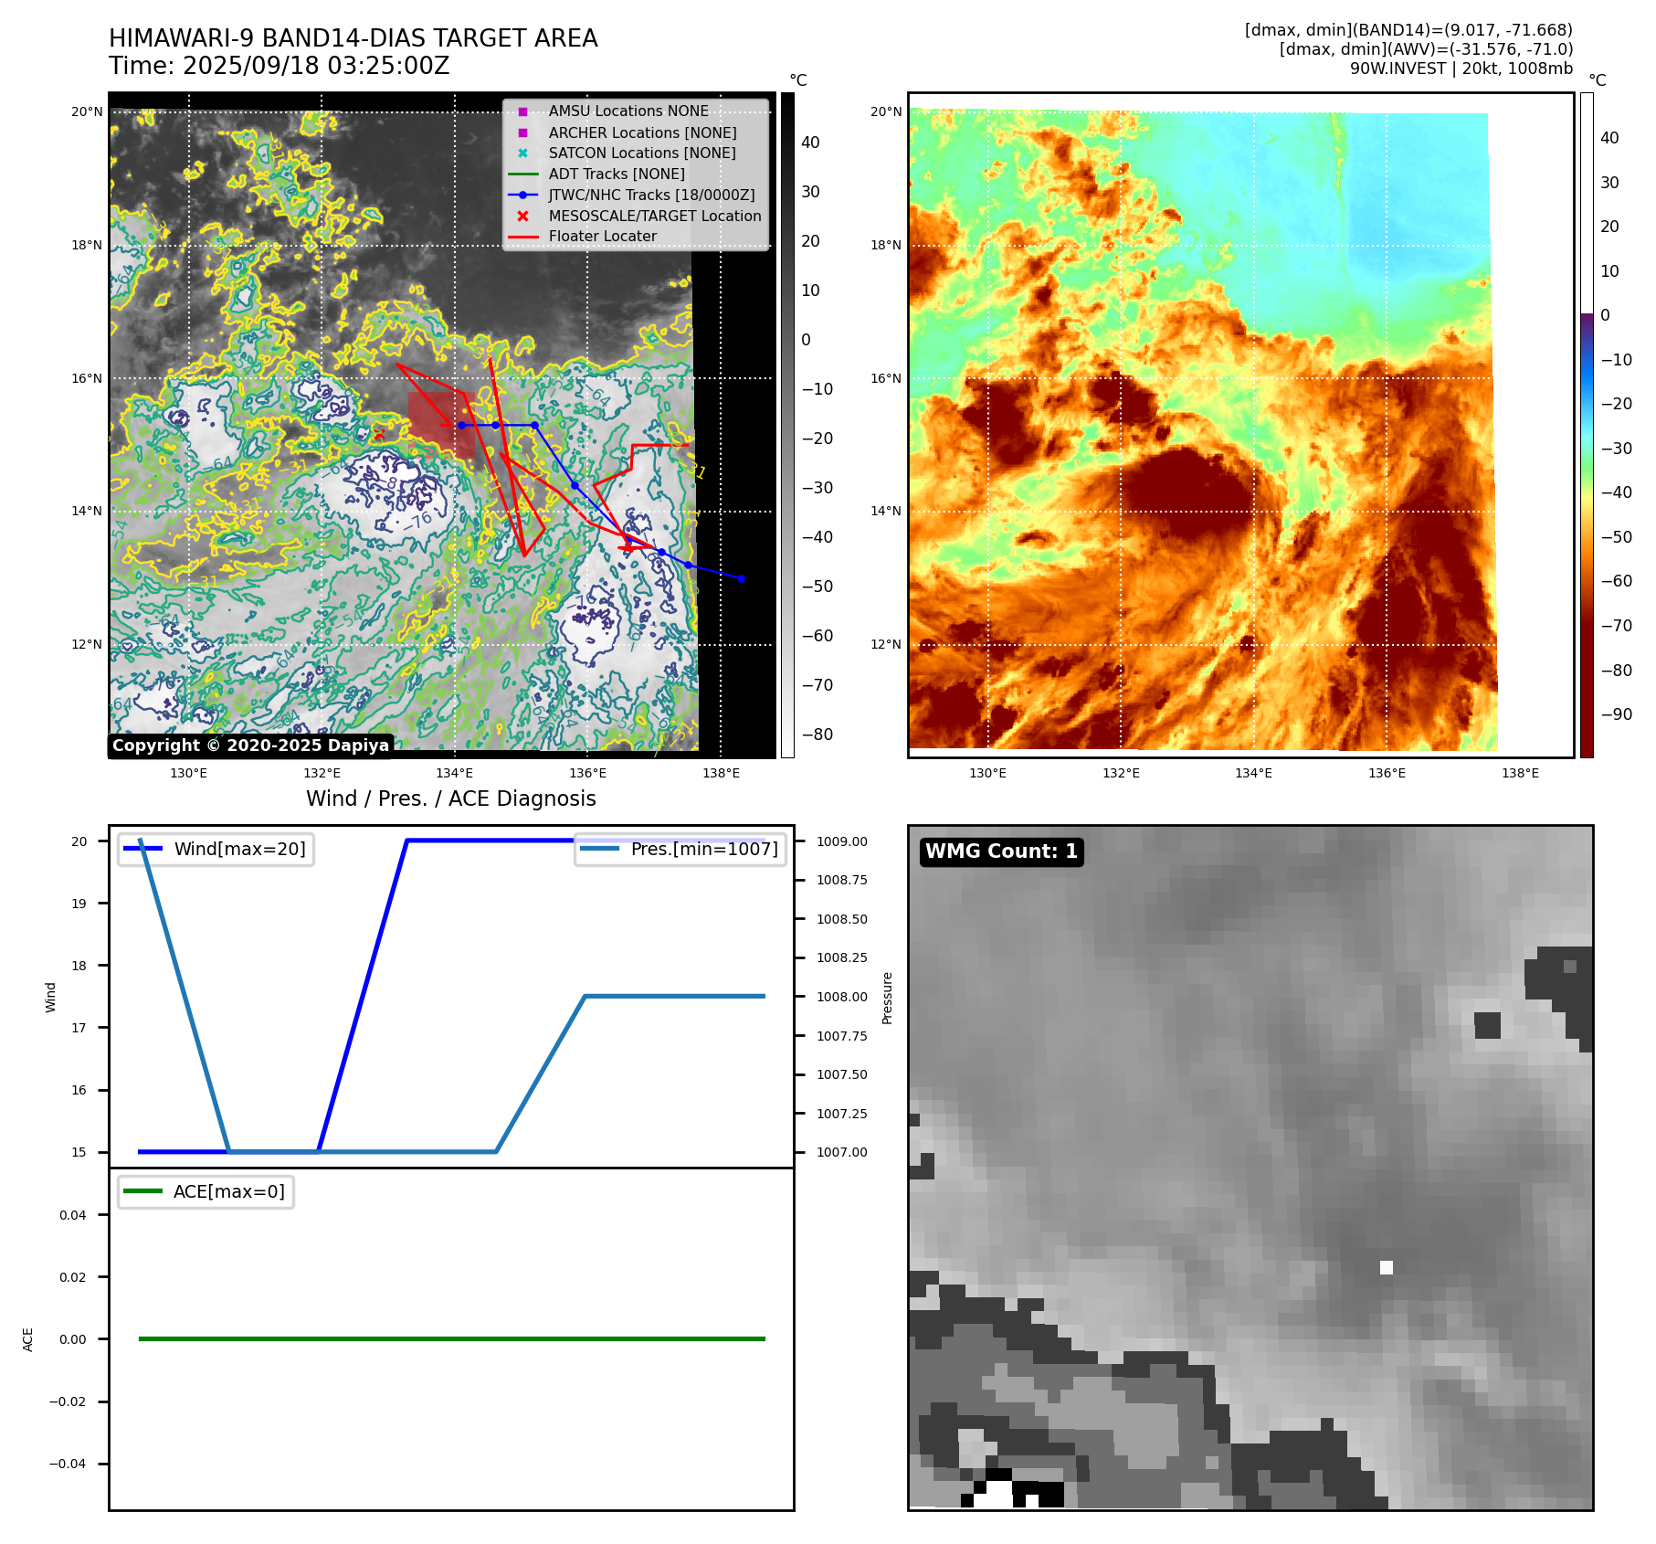This screenshot has width=1656, height=1544.
Task: Click the 1007.25 pressure tick label
Action: pyautogui.click(x=841, y=1114)
